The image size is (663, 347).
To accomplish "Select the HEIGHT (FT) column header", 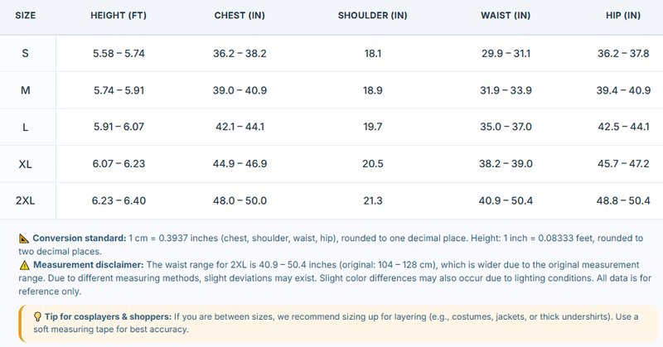I will [119, 16].
